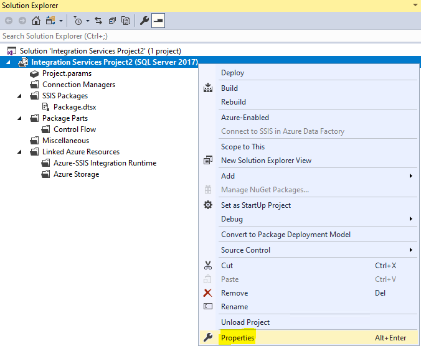421x346 pixels.
Task: Click the Miscellaneous folder icon
Action: point(34,141)
